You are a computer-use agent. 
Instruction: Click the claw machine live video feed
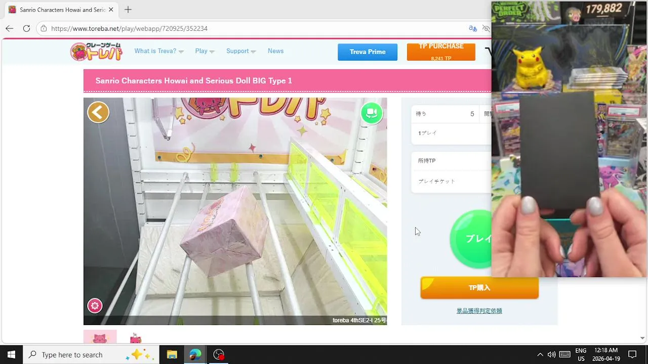[x=235, y=211]
